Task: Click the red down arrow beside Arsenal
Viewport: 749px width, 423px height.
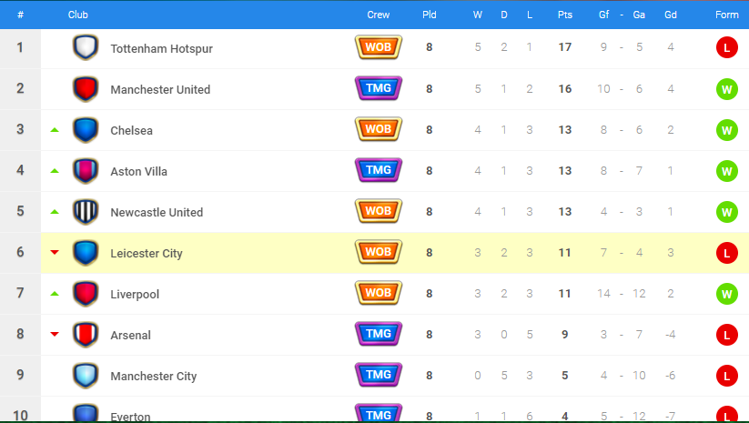Action: [55, 334]
